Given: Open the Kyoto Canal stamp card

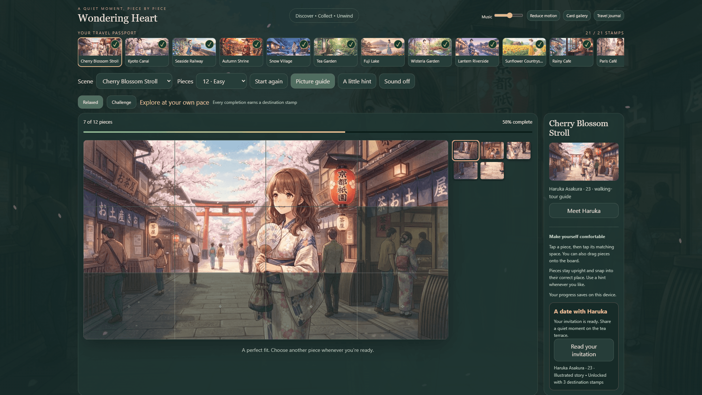Looking at the screenshot, I should point(147,52).
